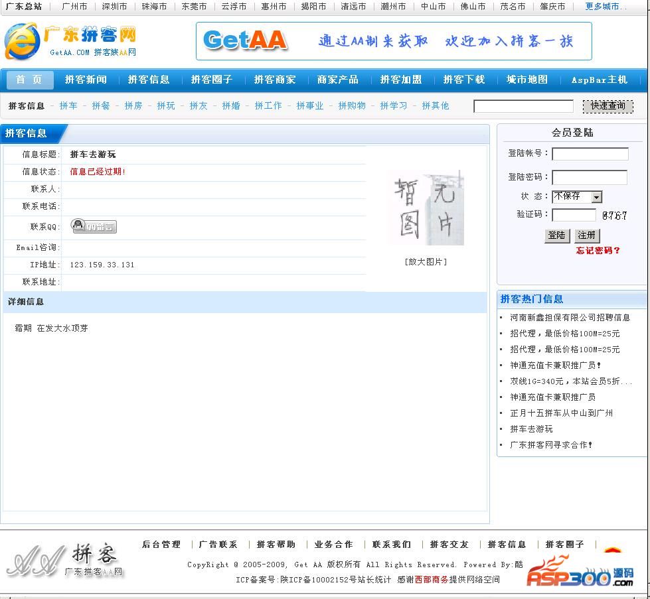
Task: Select 深圳市 in the city bar
Action: click(x=114, y=7)
